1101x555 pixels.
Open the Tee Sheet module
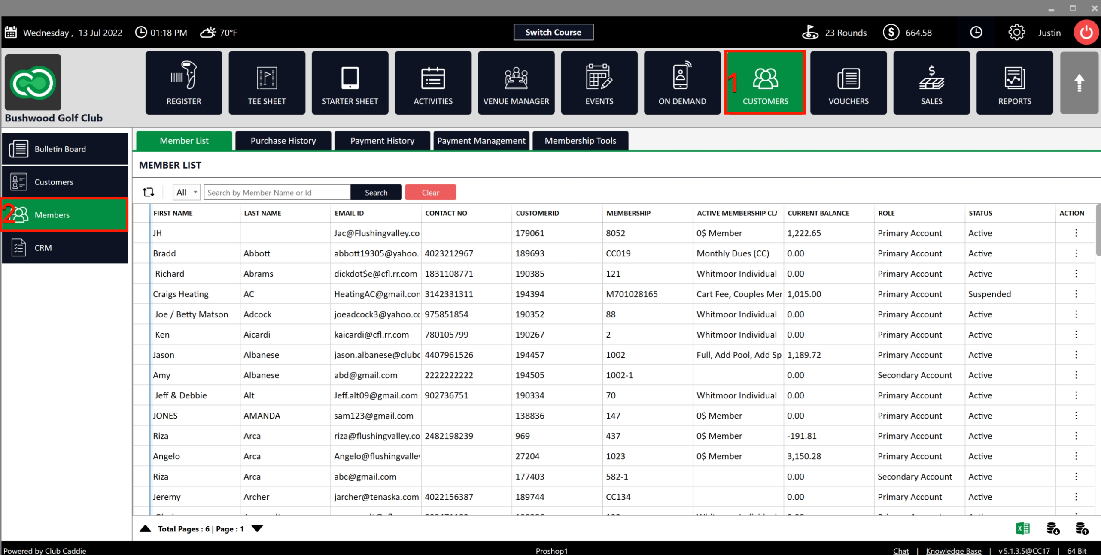[267, 83]
